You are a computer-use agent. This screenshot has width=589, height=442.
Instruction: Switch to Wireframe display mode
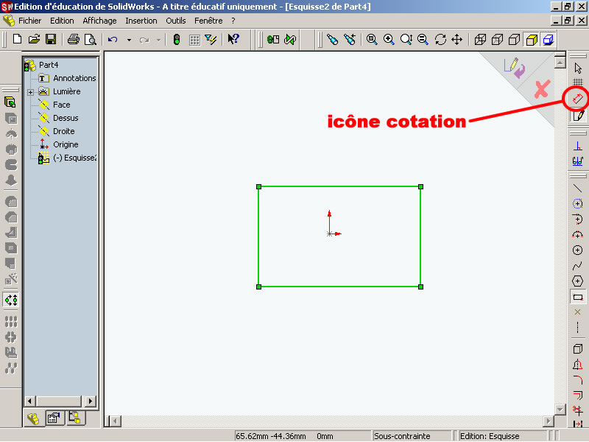click(x=480, y=39)
